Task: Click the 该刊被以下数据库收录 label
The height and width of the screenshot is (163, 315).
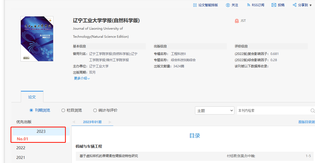Action: pos(252,66)
